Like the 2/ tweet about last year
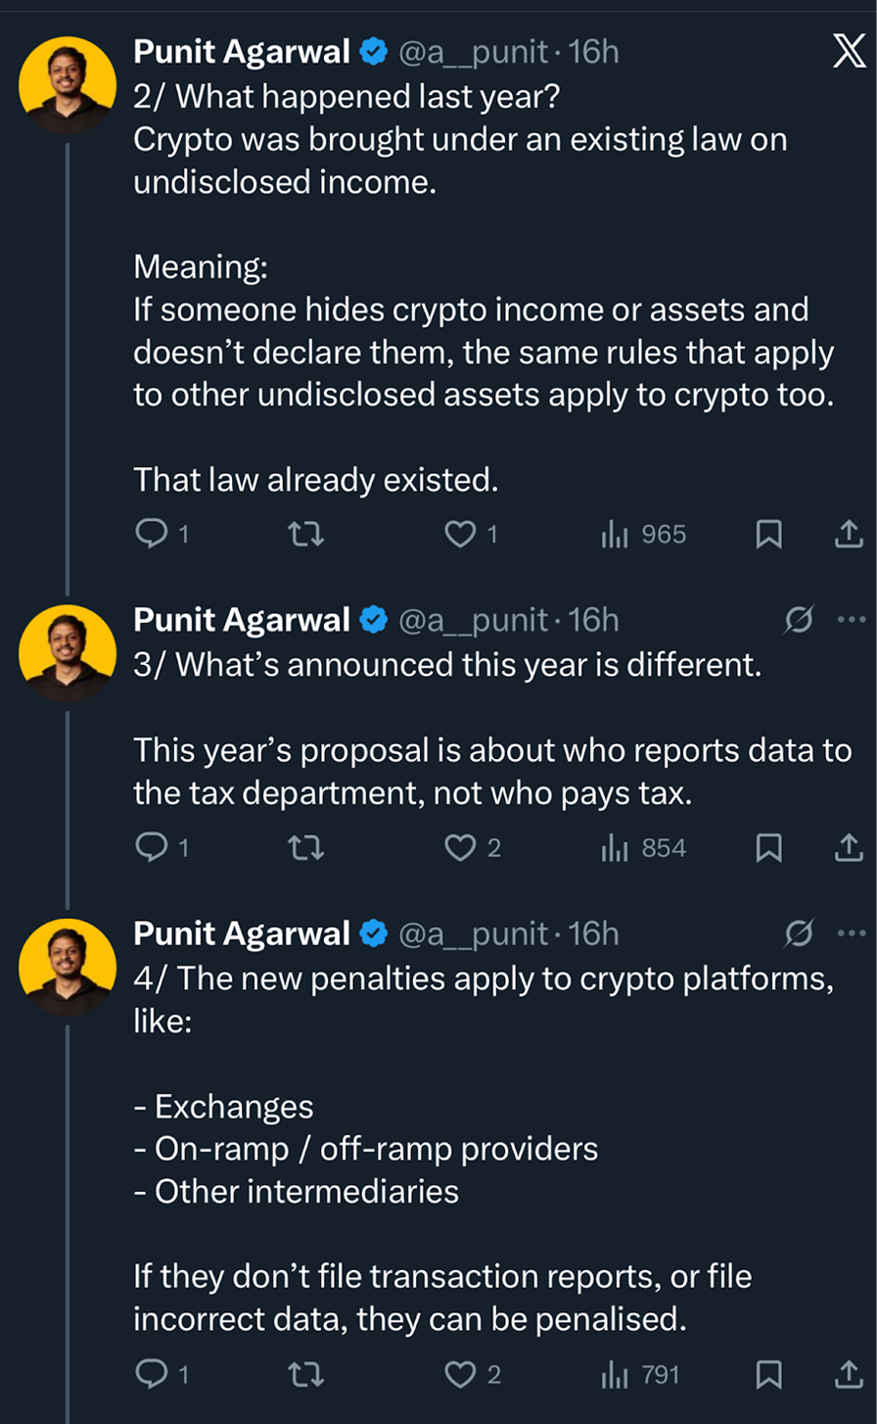 tap(460, 534)
